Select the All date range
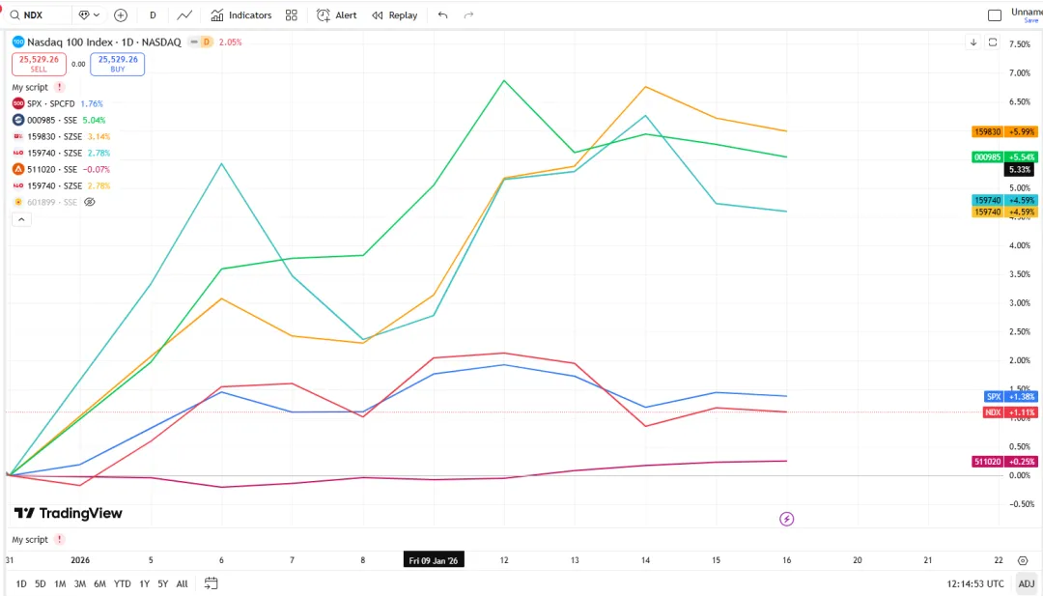The image size is (1043, 596). point(183,584)
